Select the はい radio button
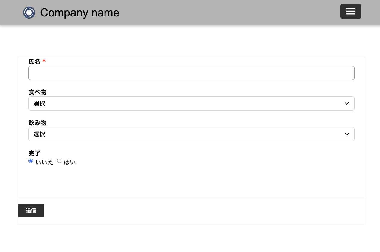 pos(59,161)
